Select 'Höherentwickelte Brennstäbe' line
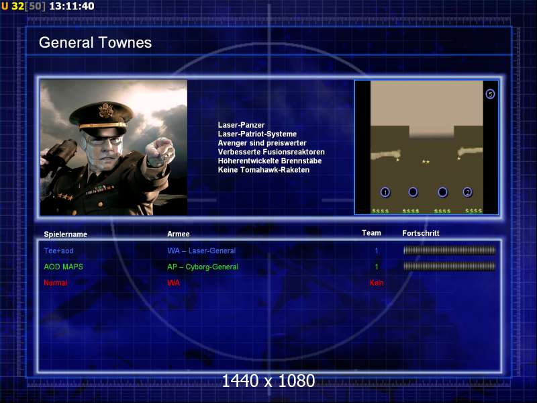Screen dimensions: 537x403 click(270, 161)
